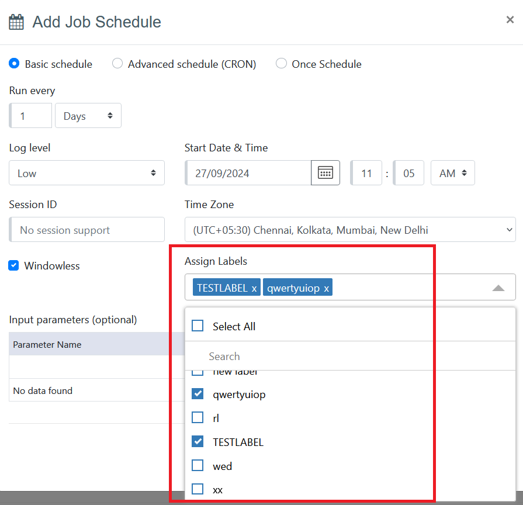Open the AM/PM selector
This screenshot has width=523, height=505.
(452, 173)
